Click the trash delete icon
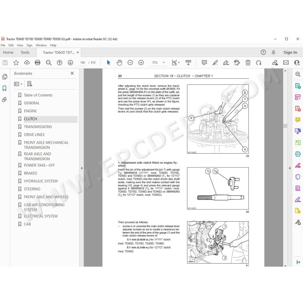Viewport: 303px width, 303px height. click(248, 62)
